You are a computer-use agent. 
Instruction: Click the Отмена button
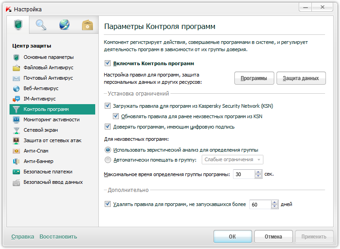pos(273,236)
